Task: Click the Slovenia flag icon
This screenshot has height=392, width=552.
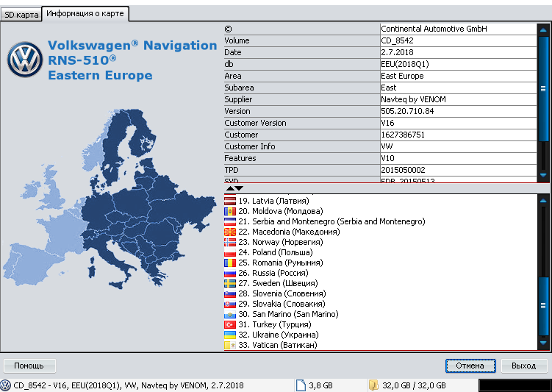Action: pos(230,293)
